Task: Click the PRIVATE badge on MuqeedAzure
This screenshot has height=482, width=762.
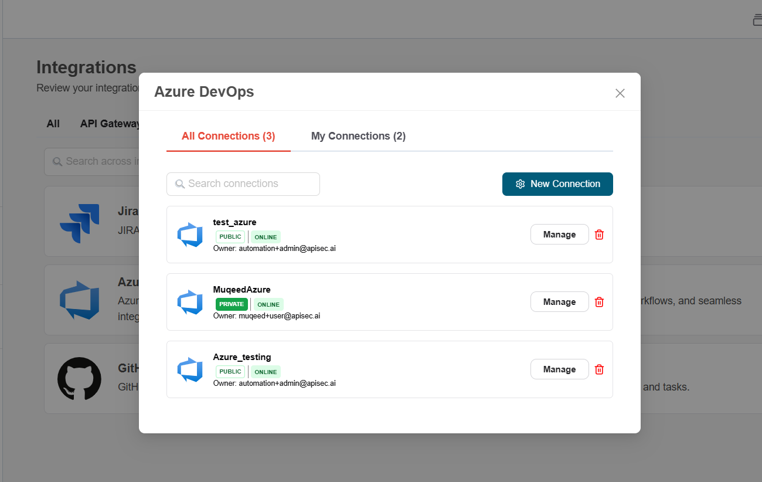Action: (x=232, y=304)
